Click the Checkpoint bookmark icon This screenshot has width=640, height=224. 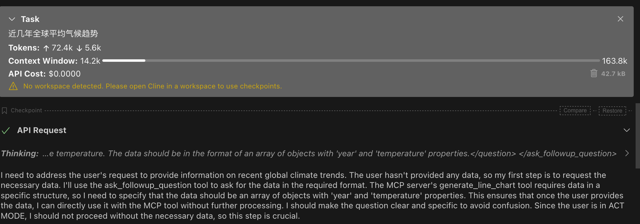click(4, 111)
